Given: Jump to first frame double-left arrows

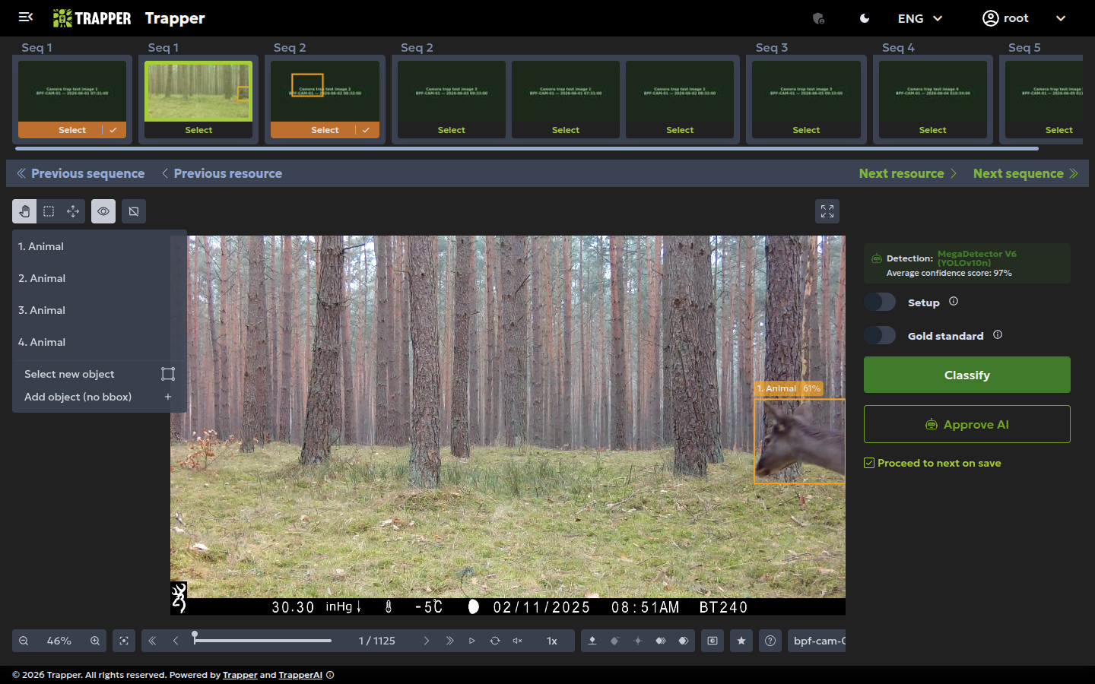Looking at the screenshot, I should pyautogui.click(x=152, y=641).
